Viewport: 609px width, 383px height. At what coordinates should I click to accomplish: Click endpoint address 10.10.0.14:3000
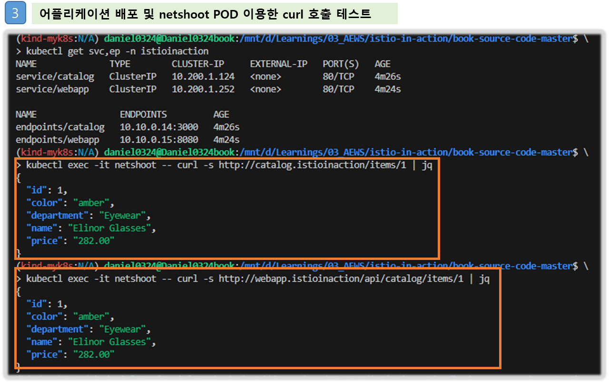click(x=159, y=127)
